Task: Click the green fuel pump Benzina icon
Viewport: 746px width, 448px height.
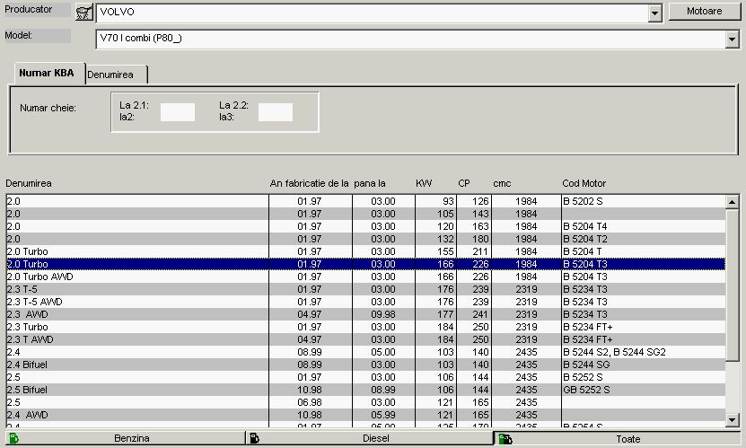Action: pyautogui.click(x=13, y=438)
